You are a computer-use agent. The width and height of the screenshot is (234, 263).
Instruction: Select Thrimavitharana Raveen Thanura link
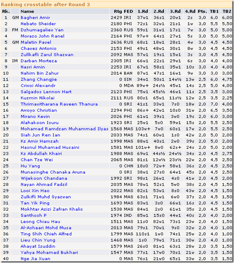point(59,104)
